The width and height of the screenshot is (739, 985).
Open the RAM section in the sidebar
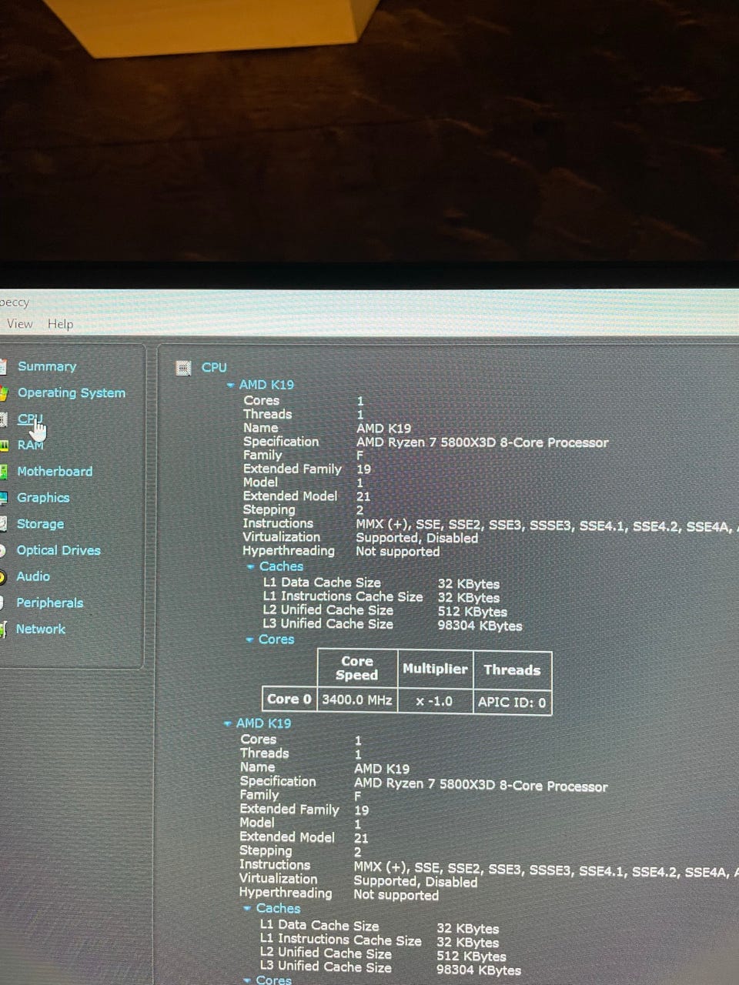click(x=31, y=446)
